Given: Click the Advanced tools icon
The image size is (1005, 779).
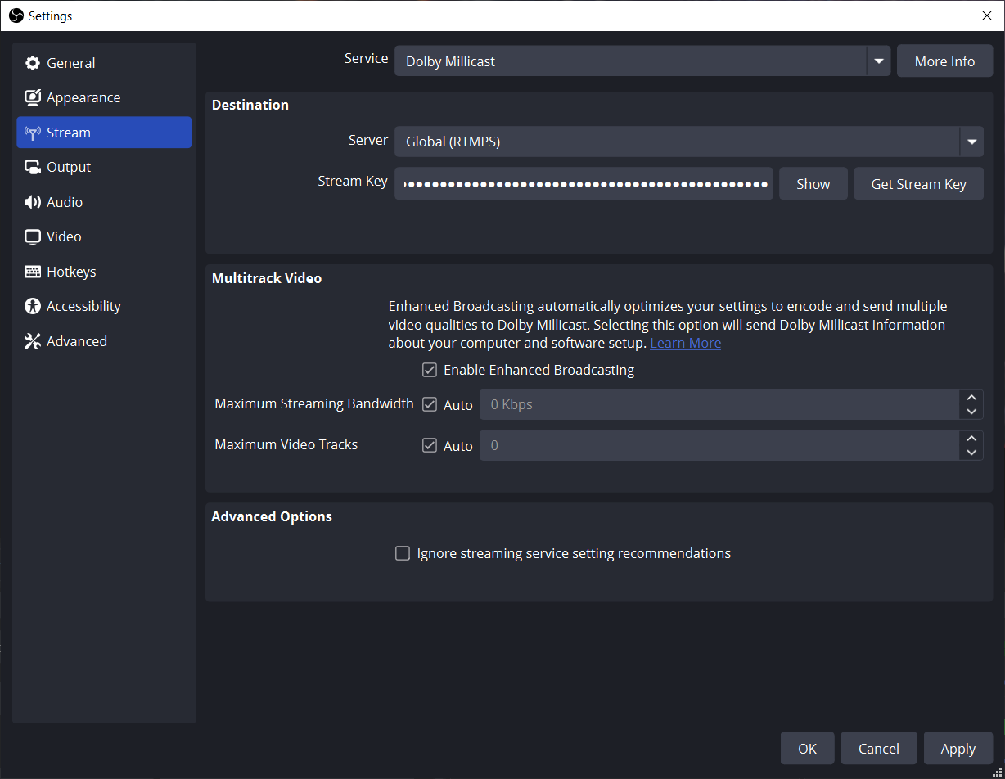Looking at the screenshot, I should 33,341.
